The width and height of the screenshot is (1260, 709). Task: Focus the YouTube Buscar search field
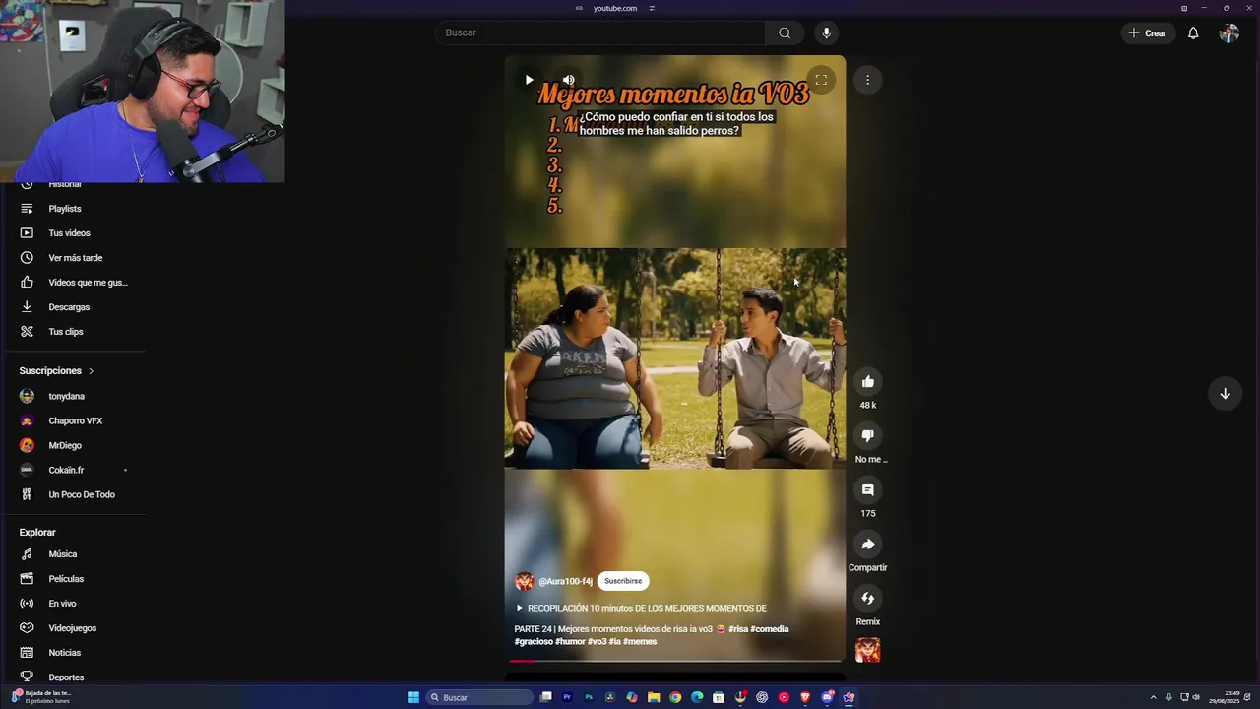599,32
